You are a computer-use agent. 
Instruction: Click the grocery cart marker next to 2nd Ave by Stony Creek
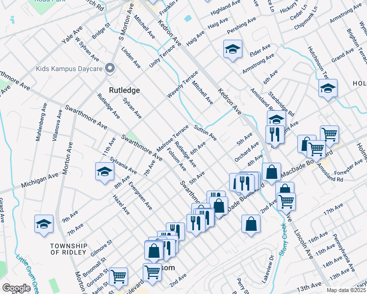click(286, 203)
